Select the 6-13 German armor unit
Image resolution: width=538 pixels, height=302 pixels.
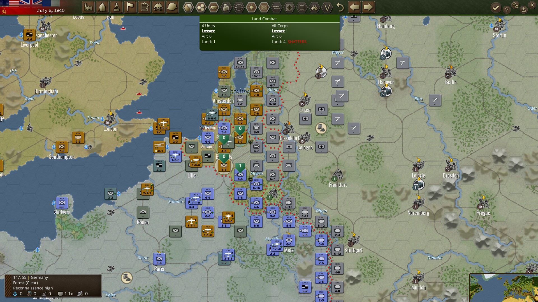[289, 203]
